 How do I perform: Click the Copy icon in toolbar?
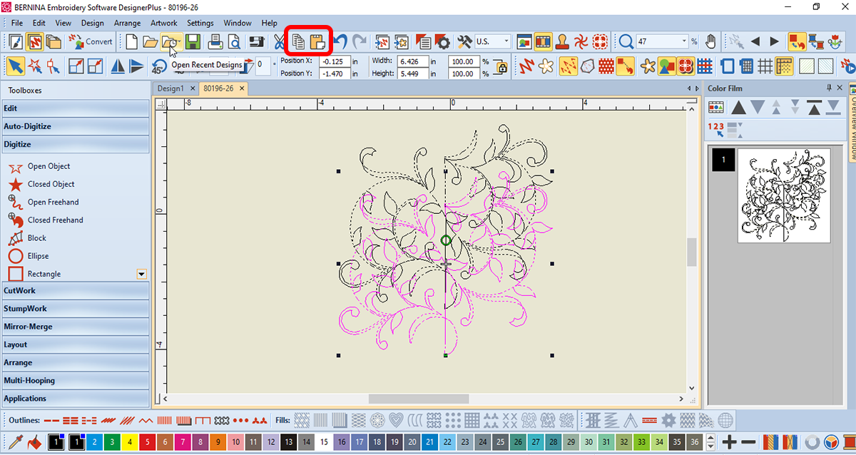click(x=298, y=42)
